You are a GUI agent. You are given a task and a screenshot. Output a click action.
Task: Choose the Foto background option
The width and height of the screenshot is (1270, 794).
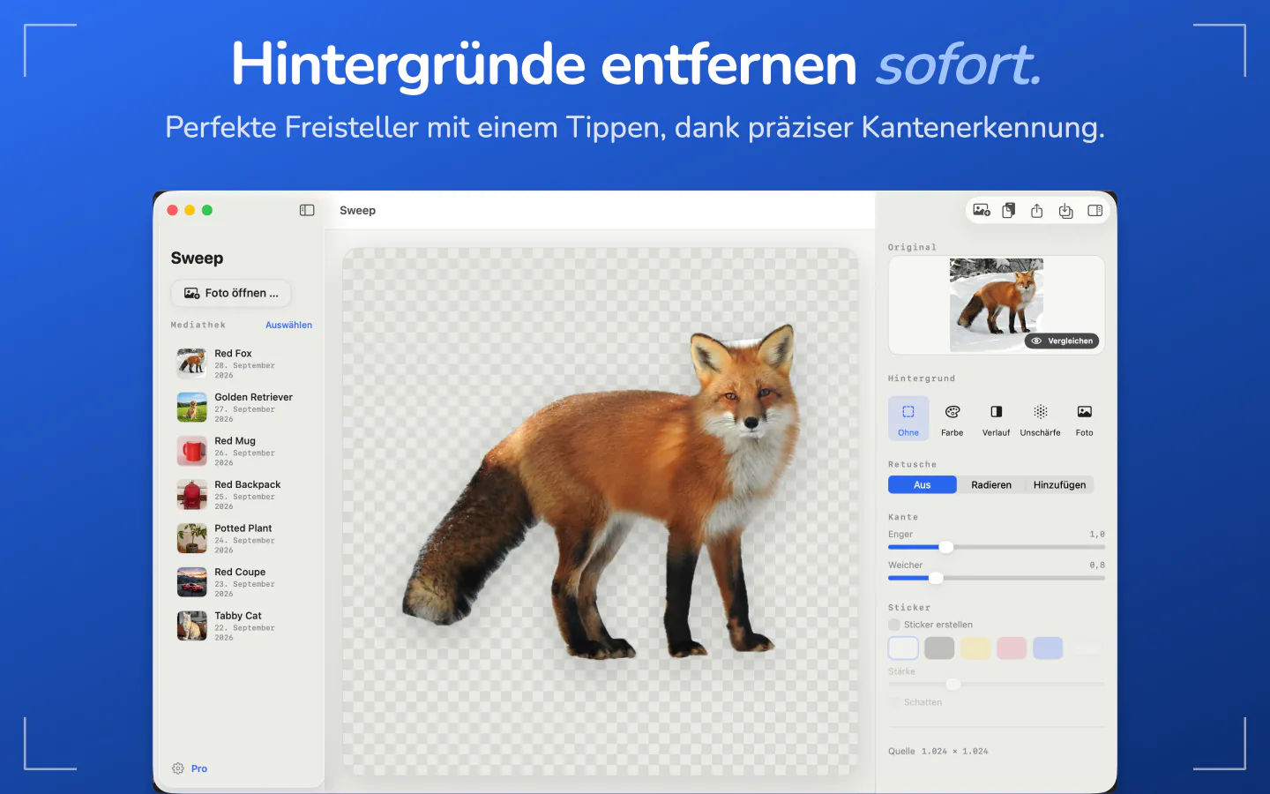point(1085,418)
